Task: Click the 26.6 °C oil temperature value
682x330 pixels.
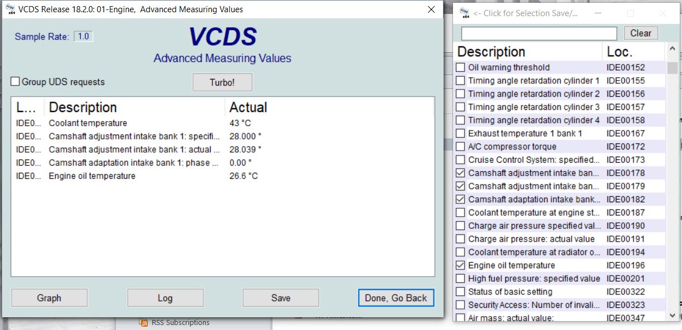Action: [243, 176]
